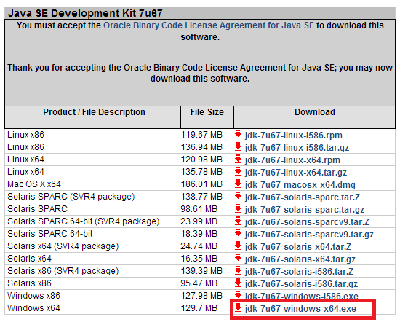Viewport: 400px width, 322px height.
Task: Download jdk-7u67-solaris-i586.tar.gz link
Action: click(x=301, y=284)
